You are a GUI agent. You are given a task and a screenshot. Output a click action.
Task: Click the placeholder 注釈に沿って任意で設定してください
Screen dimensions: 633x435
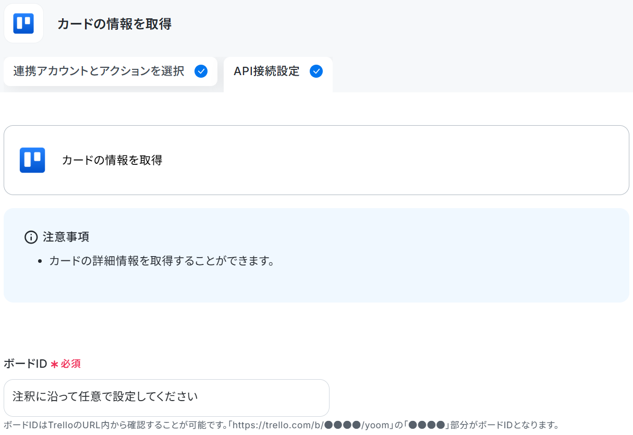tap(105, 396)
